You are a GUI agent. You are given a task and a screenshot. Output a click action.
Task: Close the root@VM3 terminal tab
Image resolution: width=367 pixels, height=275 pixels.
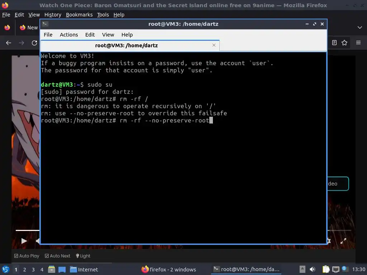(214, 45)
